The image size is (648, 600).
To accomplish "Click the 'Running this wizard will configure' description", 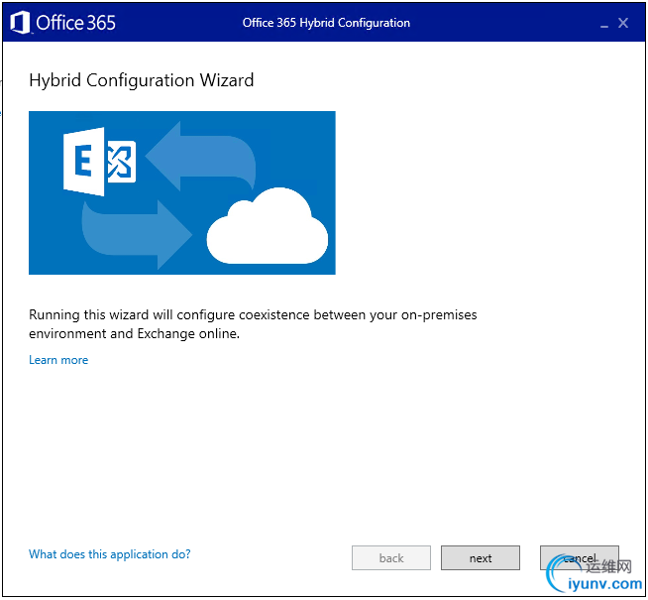I will [253, 324].
